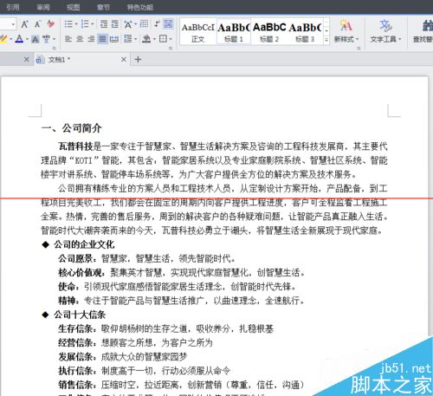Viewport: 433px width, 396px height.
Task: Toggle justified alignment button
Action: [x=102, y=39]
